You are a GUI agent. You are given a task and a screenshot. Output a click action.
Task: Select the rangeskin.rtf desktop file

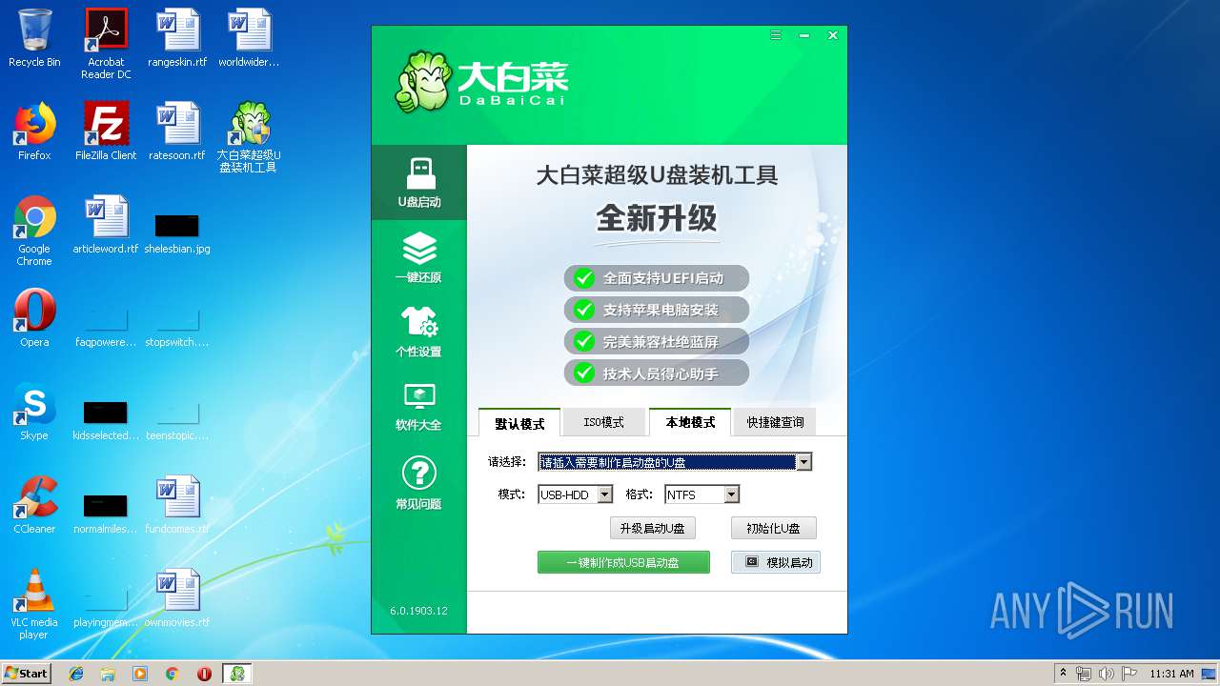click(177, 39)
